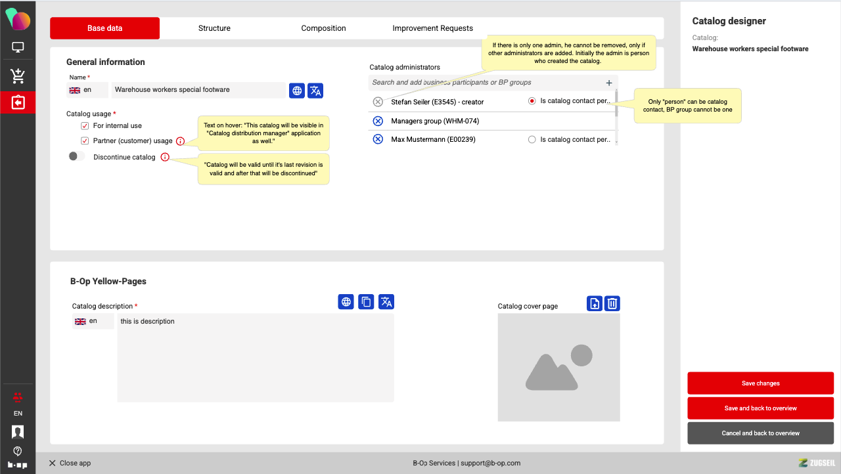
Task: Delete the catalog cover page image
Action: point(612,303)
